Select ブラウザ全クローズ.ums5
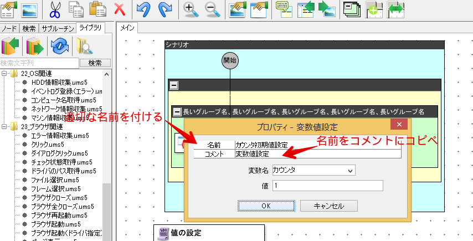Image resolution: width=473 pixels, height=241 pixels. (63, 207)
